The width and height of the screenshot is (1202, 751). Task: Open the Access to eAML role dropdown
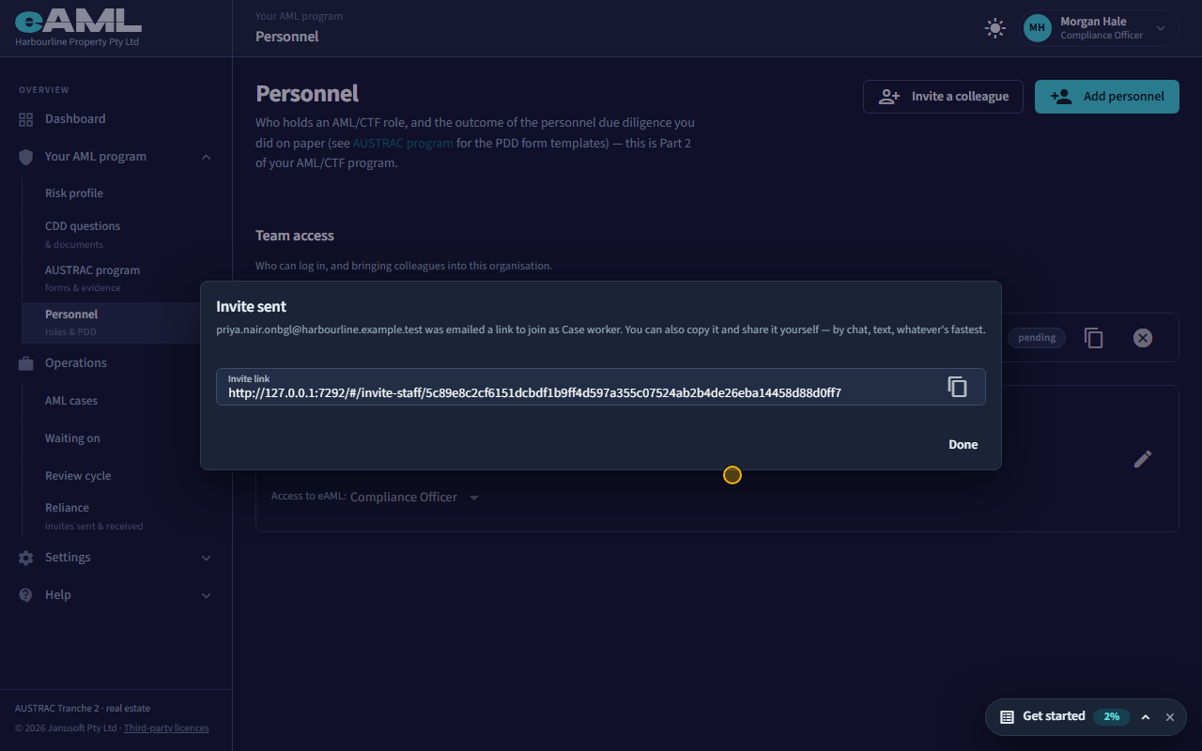pyautogui.click(x=415, y=498)
